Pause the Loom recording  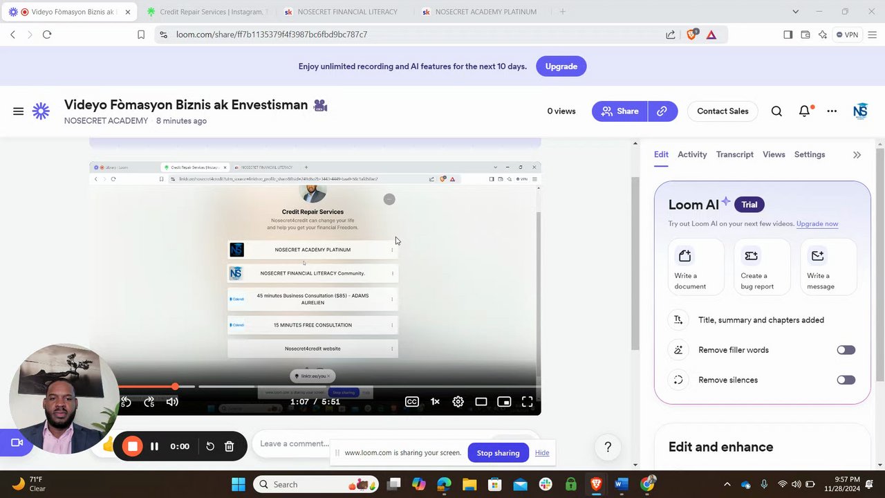point(154,447)
